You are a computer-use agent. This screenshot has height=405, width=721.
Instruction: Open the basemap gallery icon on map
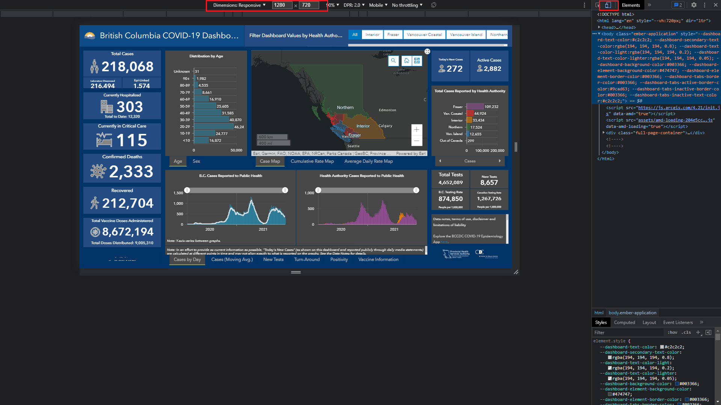tap(417, 61)
